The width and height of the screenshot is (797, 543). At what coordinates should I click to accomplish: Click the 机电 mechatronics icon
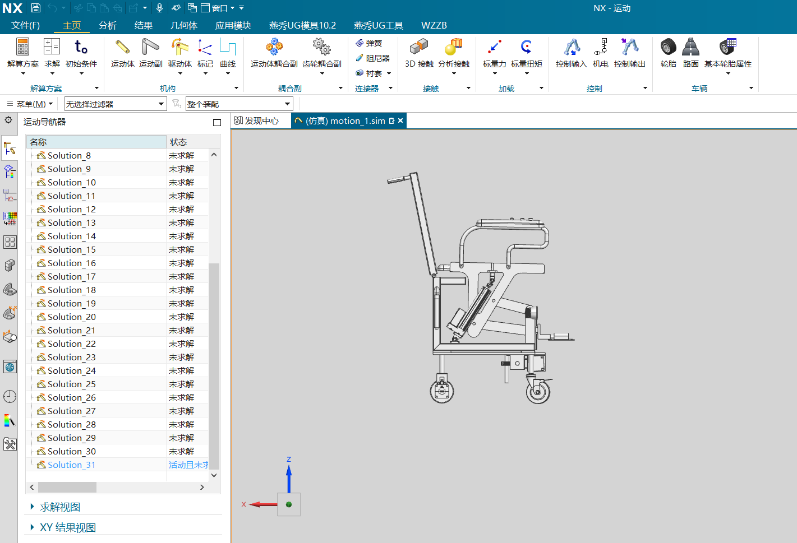(601, 47)
